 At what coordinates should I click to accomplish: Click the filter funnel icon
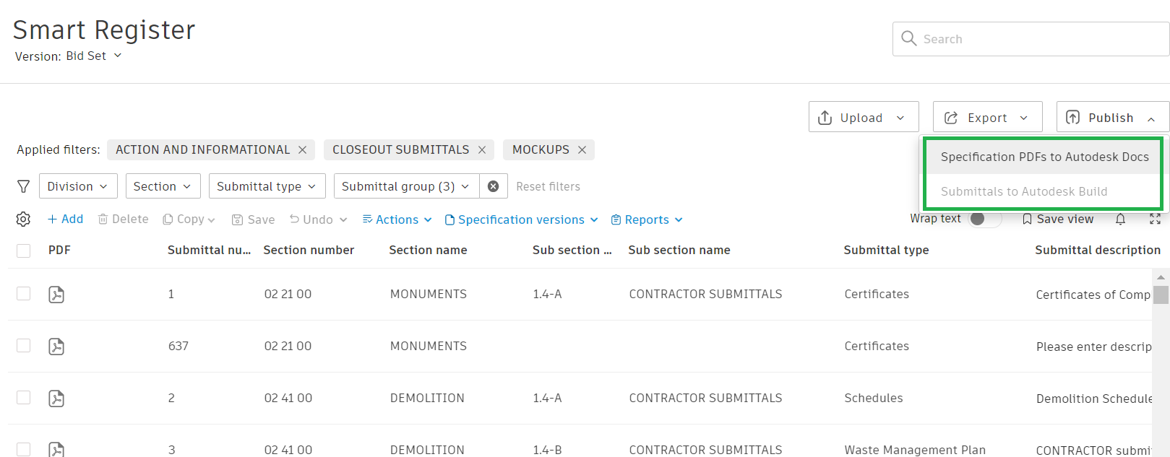(x=23, y=186)
